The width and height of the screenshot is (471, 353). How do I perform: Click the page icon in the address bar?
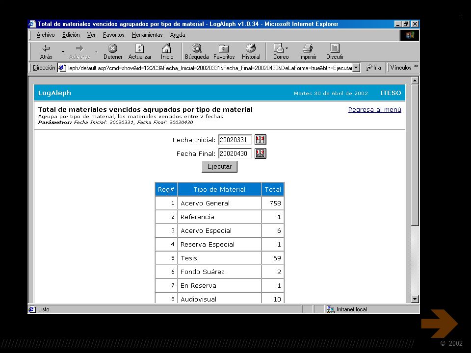tap(62, 68)
